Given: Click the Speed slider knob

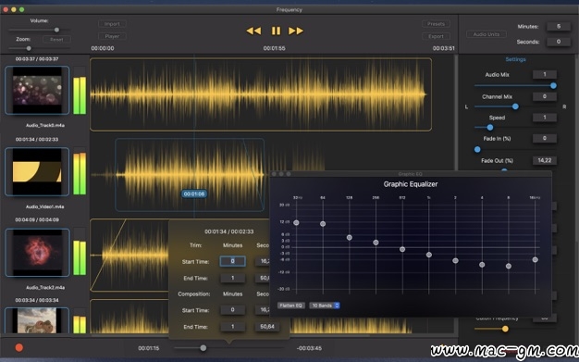Looking at the screenshot, I should (x=490, y=128).
